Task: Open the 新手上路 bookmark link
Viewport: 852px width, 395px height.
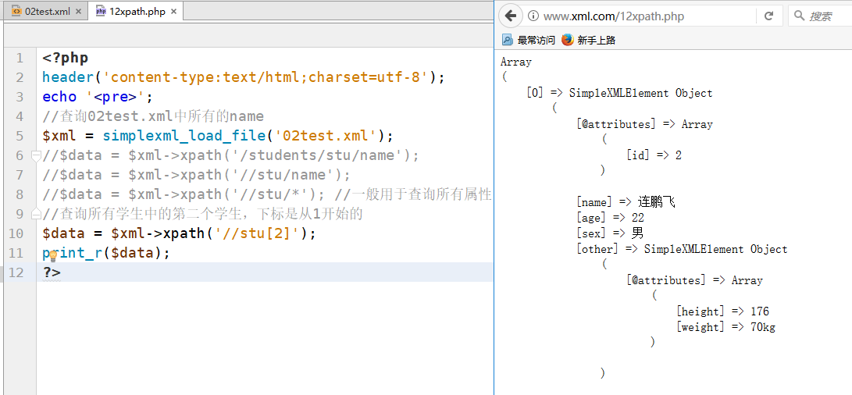Action: (x=596, y=40)
